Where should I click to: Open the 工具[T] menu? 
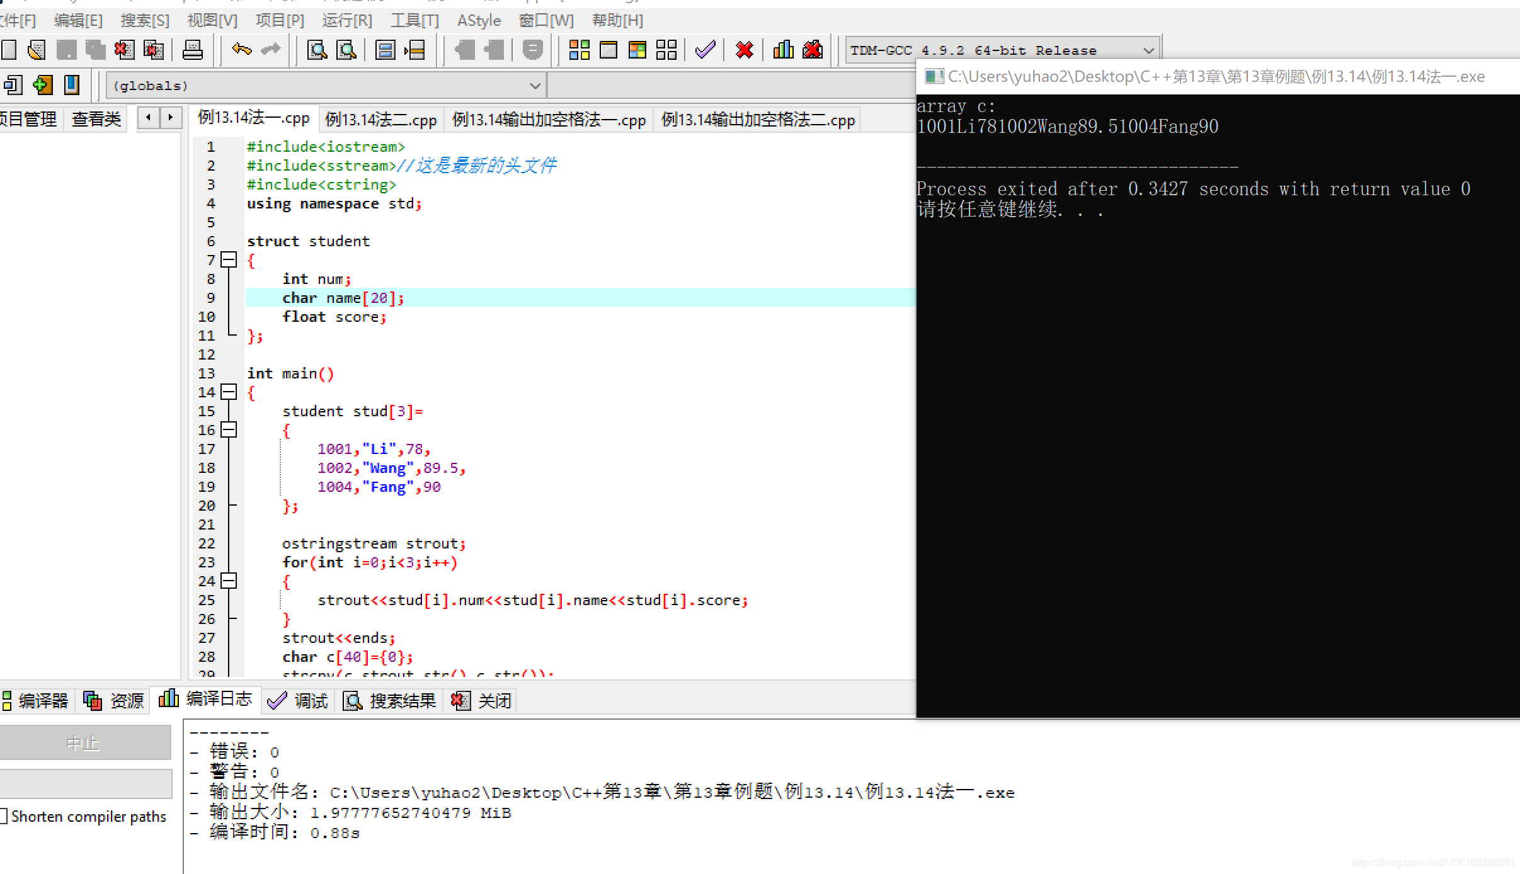[414, 21]
